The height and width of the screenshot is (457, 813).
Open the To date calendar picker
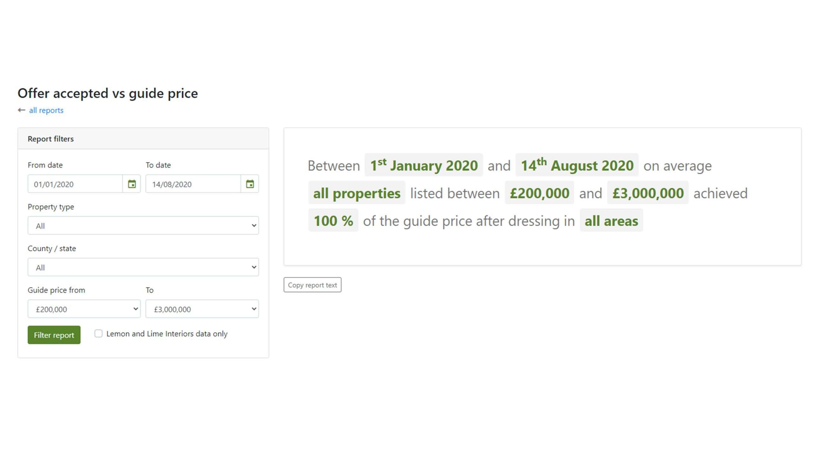pos(250,184)
